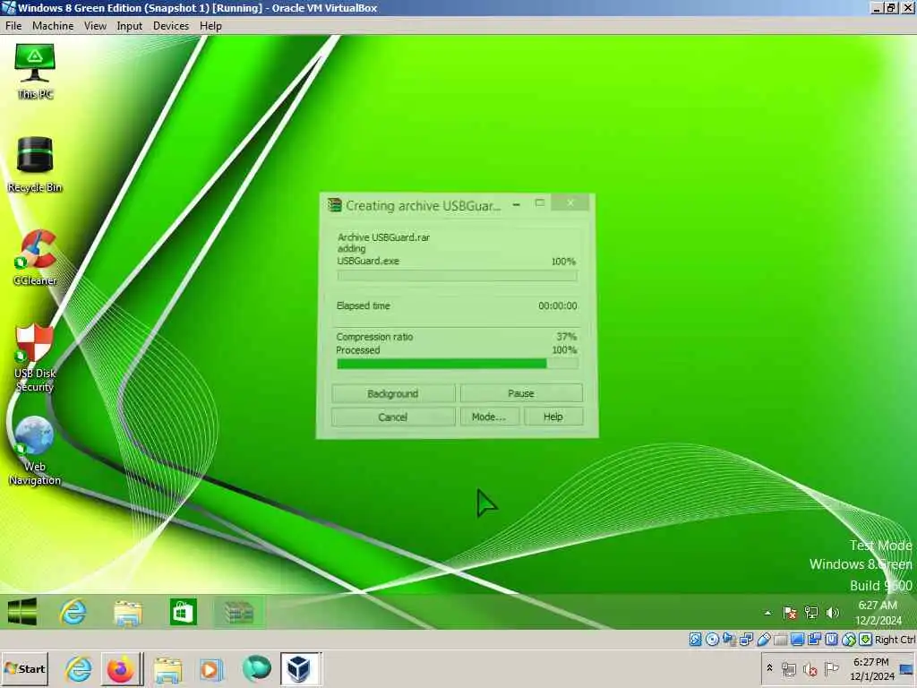Click VirtualBox shared folders status icon
Screen dimensions: 917x688
point(780,640)
